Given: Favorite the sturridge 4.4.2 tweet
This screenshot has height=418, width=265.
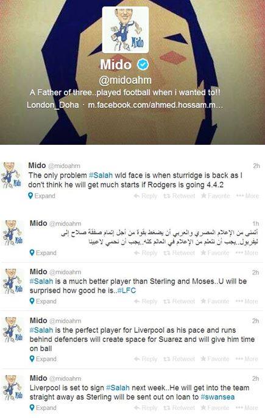Looking at the screenshot, I should [x=215, y=196].
